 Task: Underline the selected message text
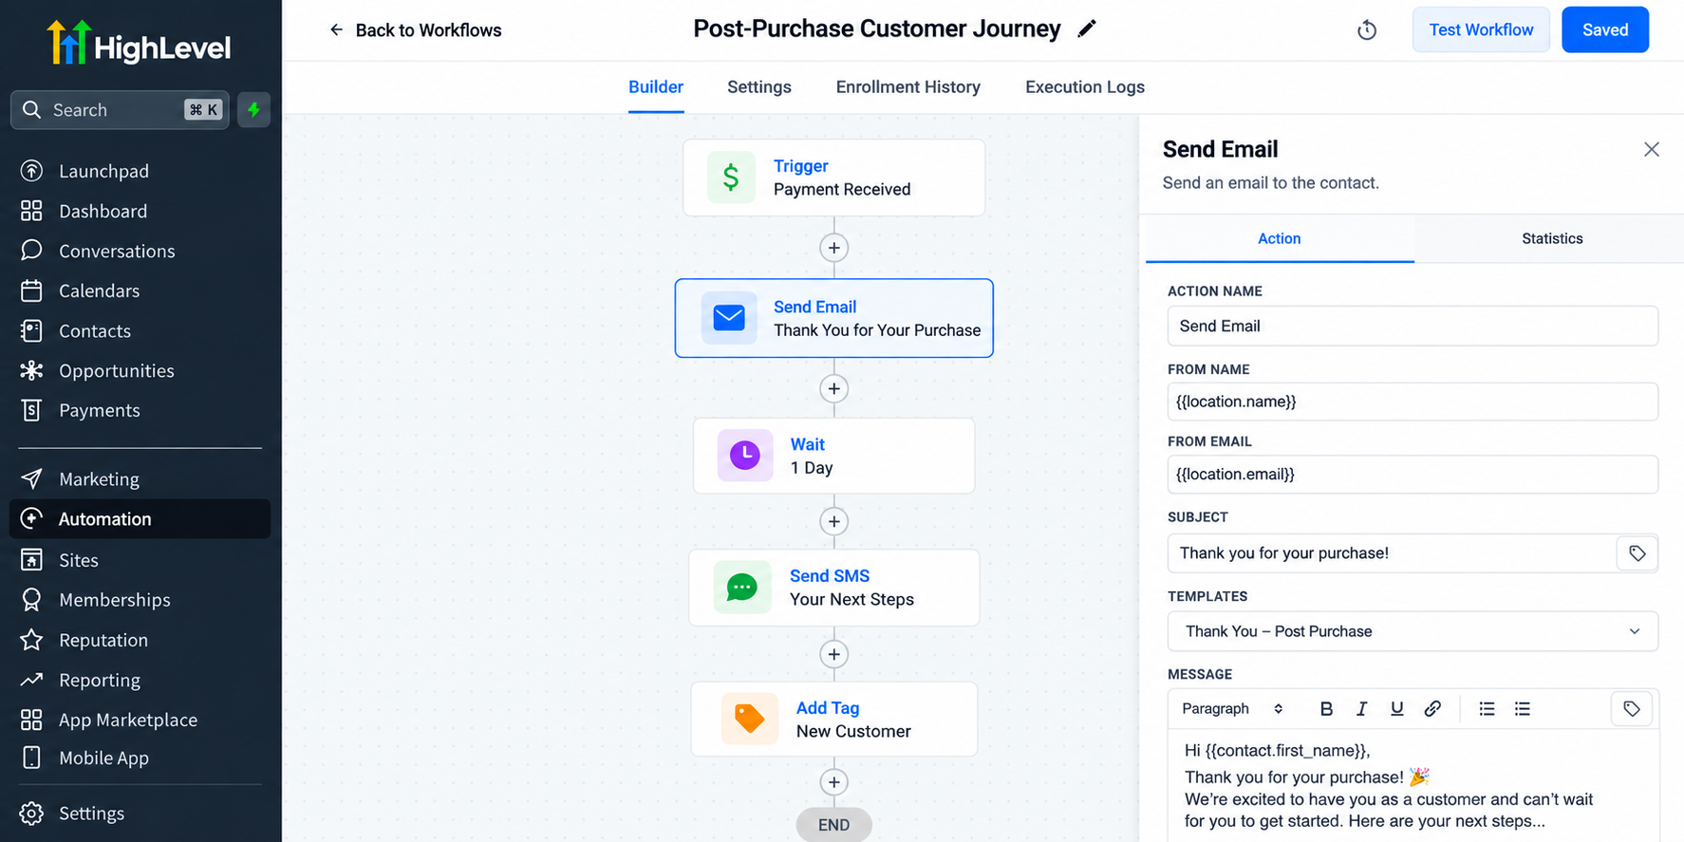(x=1396, y=709)
